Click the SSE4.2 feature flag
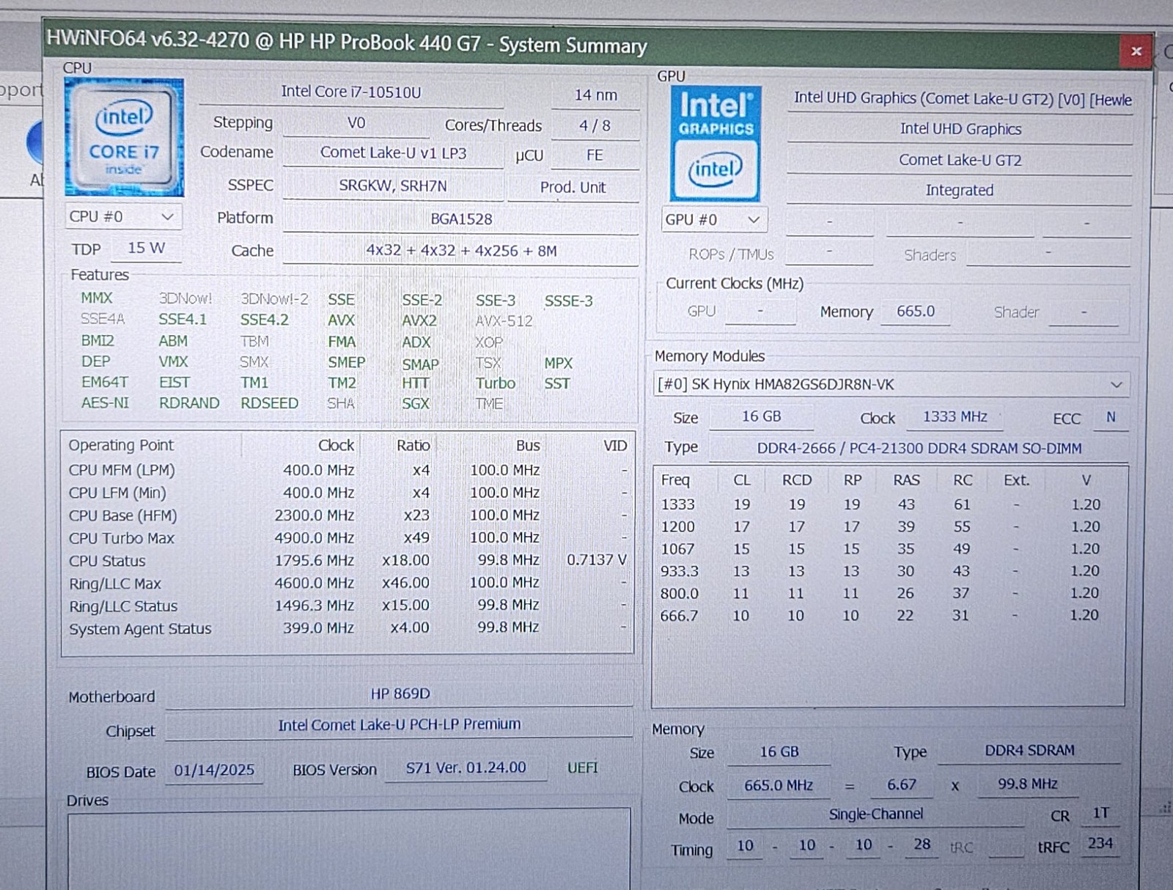The image size is (1173, 890). click(x=265, y=320)
